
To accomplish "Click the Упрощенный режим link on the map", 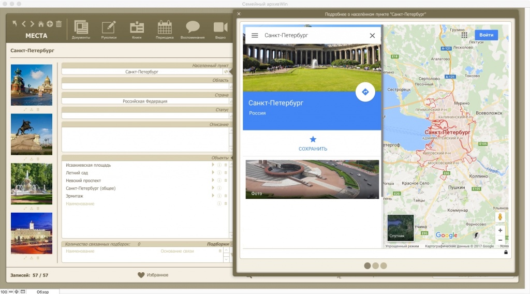I will [x=402, y=246].
